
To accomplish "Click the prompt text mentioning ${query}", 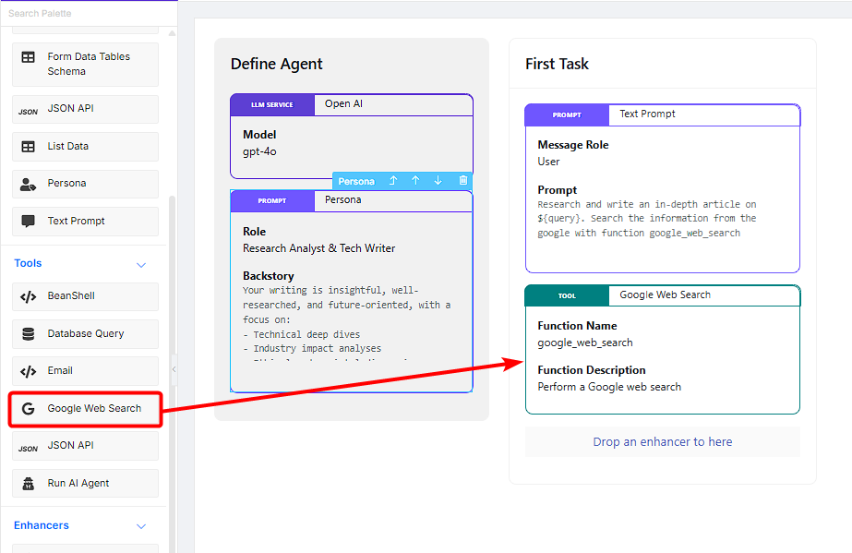I will coord(646,219).
